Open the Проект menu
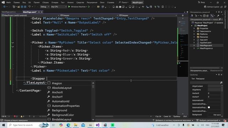 coord(36,2)
